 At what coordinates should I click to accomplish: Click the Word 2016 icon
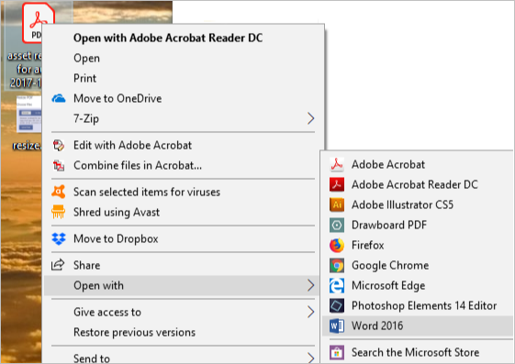337,326
